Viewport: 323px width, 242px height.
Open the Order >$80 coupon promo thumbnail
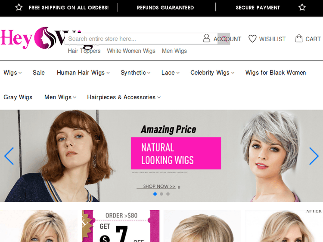[121, 226]
